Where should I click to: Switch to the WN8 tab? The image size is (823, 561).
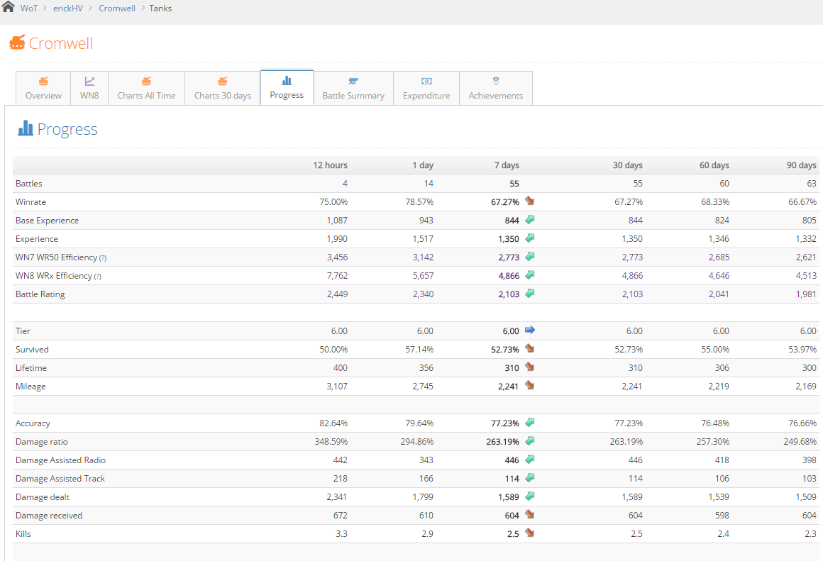point(89,89)
